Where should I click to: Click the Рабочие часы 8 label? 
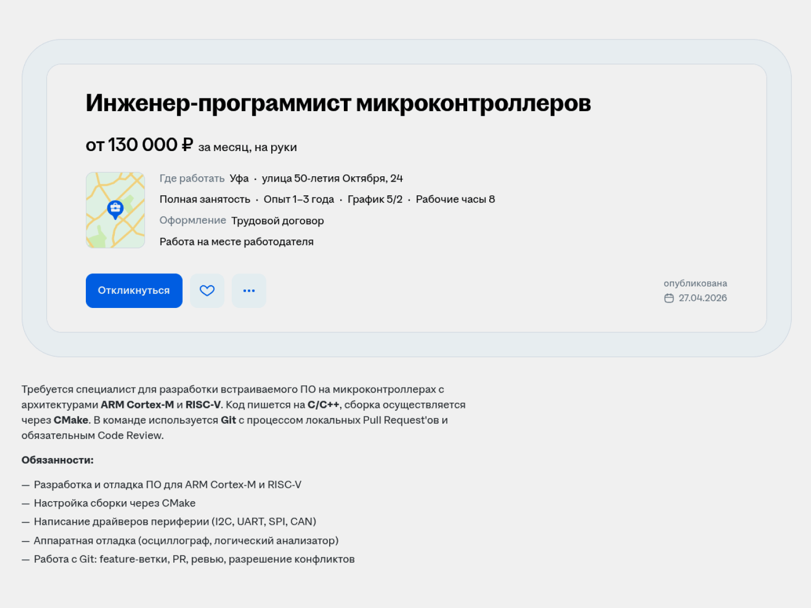[455, 200]
